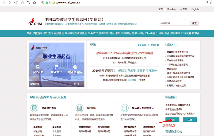Reload the page with refresh icon
Screen dimensions: 214x136
click(16, 2)
